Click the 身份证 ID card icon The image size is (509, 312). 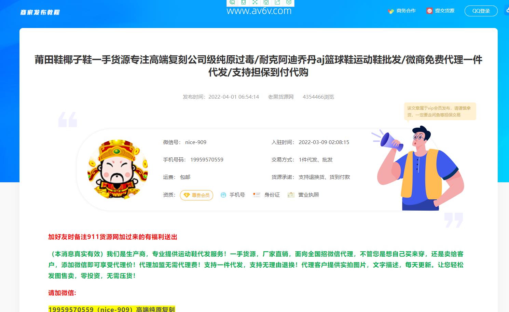click(x=256, y=195)
